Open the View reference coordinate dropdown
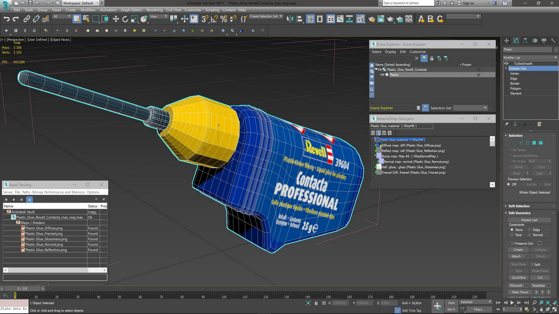Image resolution: width=559 pixels, height=314 pixels. click(x=158, y=17)
